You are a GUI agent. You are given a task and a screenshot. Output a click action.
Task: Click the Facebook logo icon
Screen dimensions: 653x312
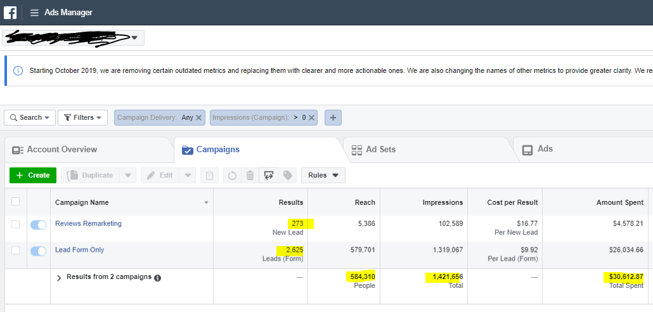click(10, 12)
